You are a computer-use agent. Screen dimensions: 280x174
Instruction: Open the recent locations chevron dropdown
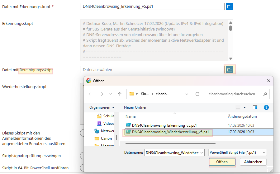pos(110,94)
